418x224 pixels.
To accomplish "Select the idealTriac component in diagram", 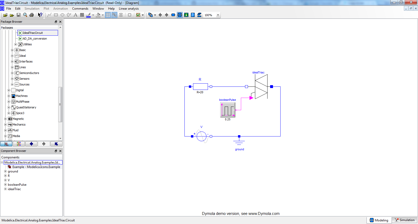I will [261, 86].
